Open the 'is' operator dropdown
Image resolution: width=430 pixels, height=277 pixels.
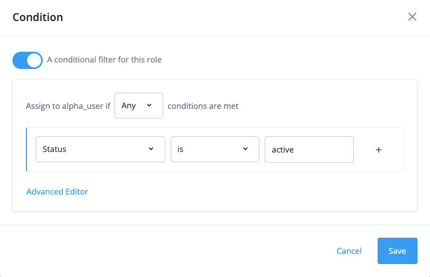[x=214, y=149]
